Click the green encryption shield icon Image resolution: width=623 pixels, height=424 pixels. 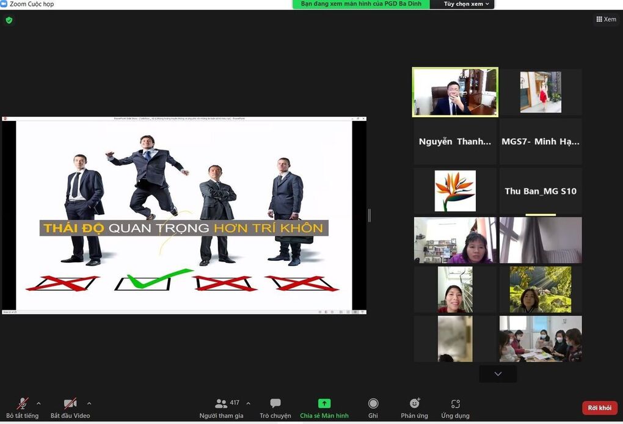point(9,20)
